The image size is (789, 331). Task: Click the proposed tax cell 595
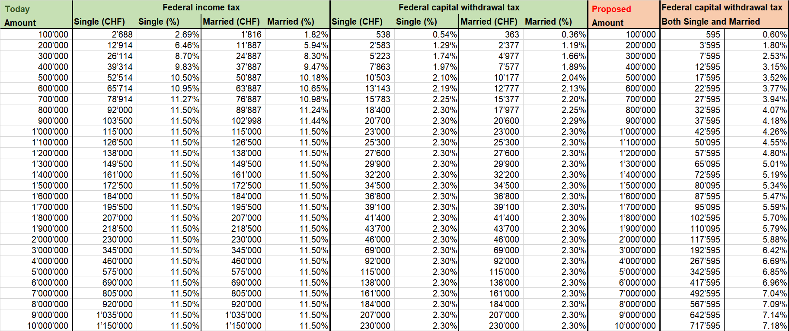(x=692, y=35)
